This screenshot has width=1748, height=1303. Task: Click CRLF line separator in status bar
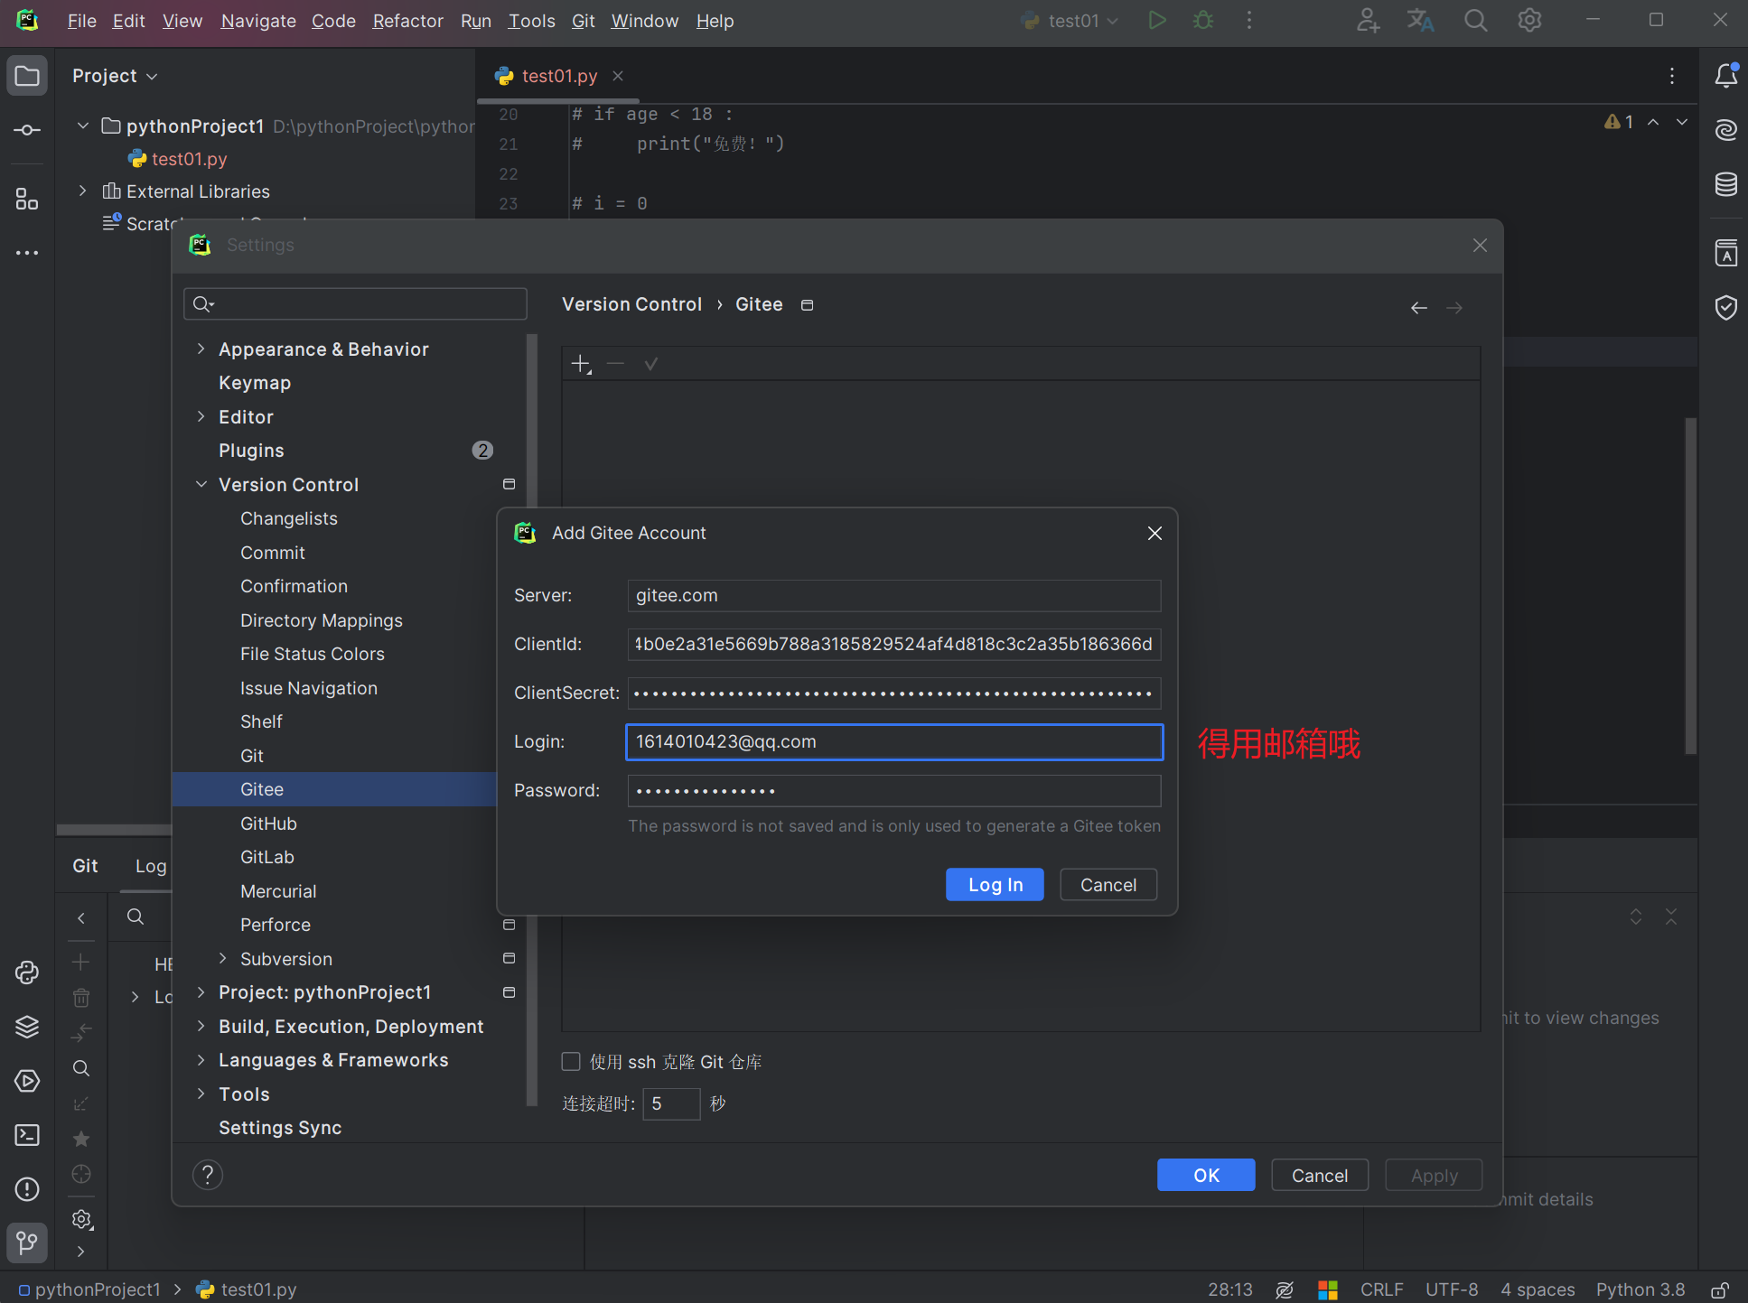click(1381, 1289)
